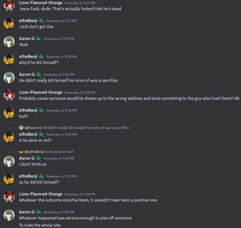
Task: Select message text "To nuke the whole site"
Action: (40, 225)
